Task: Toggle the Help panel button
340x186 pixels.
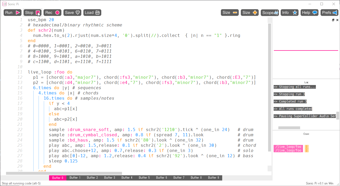Action: [310, 13]
